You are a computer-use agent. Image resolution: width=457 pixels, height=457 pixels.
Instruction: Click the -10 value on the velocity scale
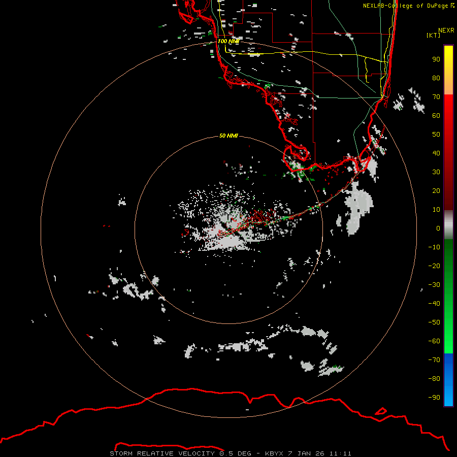point(434,247)
